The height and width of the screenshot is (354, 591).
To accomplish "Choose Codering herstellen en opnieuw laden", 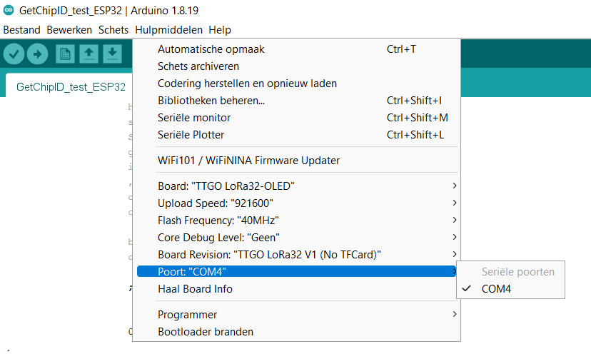I will pyautogui.click(x=297, y=84).
